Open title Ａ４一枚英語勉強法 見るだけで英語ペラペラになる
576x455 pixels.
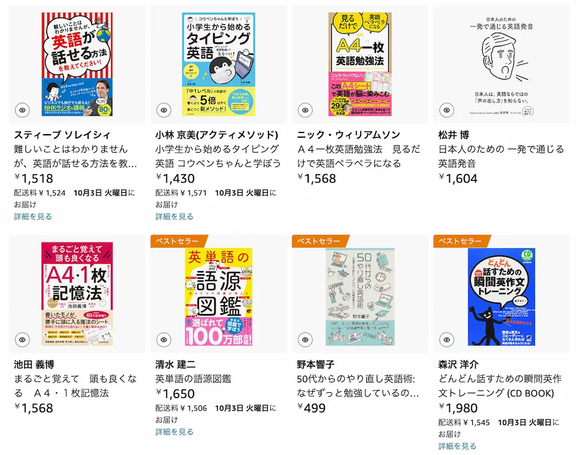[358, 156]
